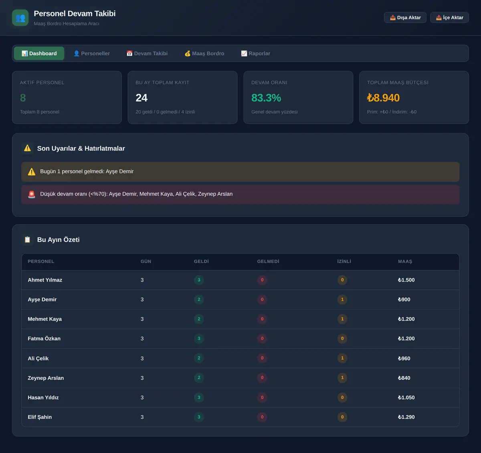Click the Toplam Maaş Bütçesi card
Viewport: 481px width, 453px height.
[414, 97]
